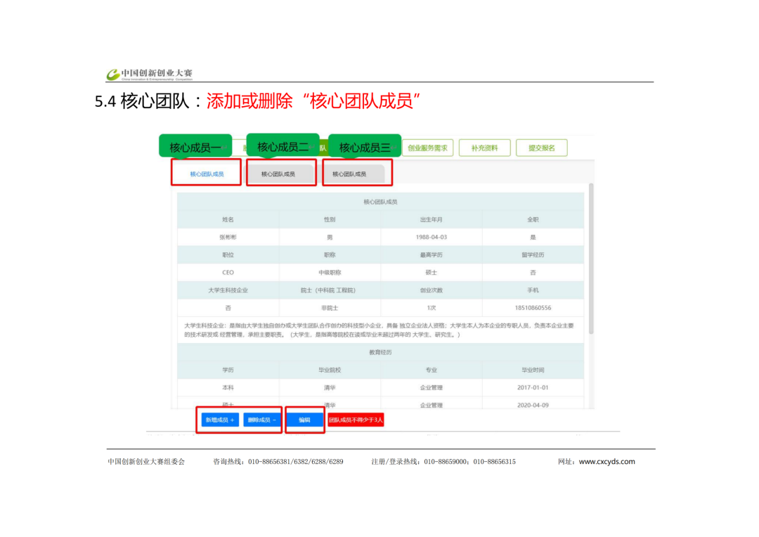Click the phone number 18510860556 cell
Viewport: 759px width, 537px height.
tap(533, 308)
